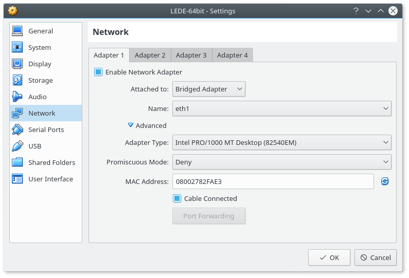This screenshot has width=409, height=278.
Task: Toggle the Enable Network Adapter checkbox
Action: (x=98, y=72)
